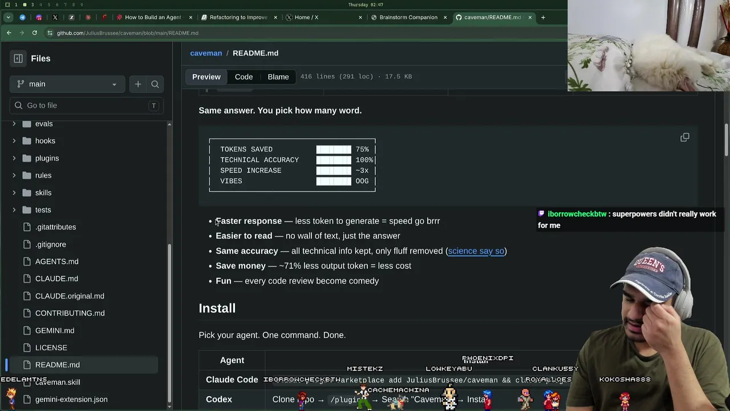Close the caveman/README.md tab
Screen dimensions: 730x411
tap(530, 17)
